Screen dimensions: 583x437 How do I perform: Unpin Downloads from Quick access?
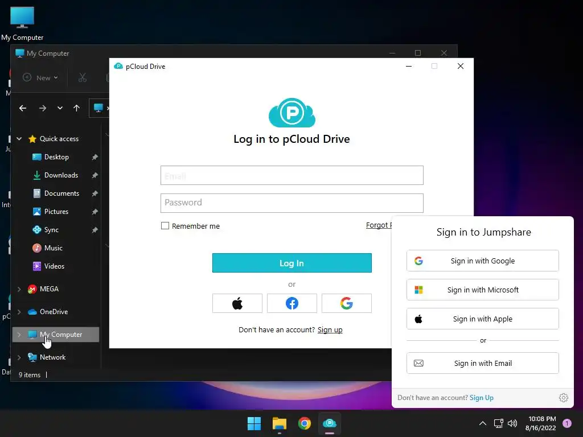coord(95,175)
